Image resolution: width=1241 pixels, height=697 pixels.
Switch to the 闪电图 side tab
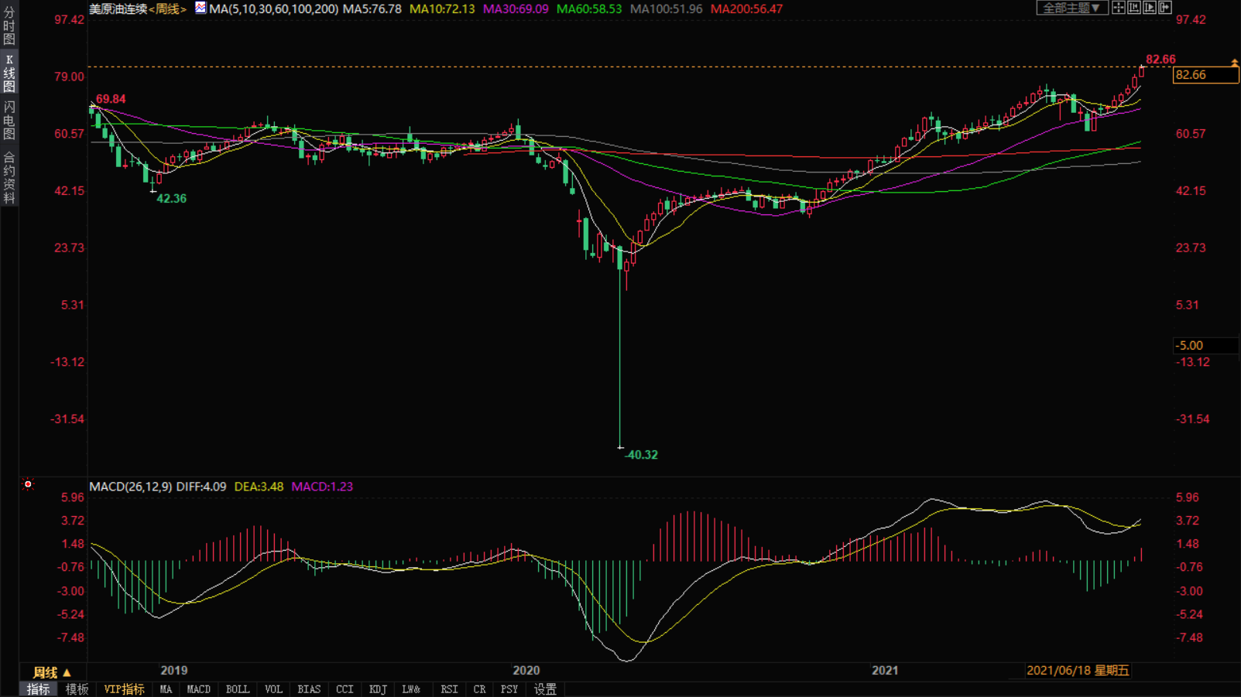click(x=9, y=120)
